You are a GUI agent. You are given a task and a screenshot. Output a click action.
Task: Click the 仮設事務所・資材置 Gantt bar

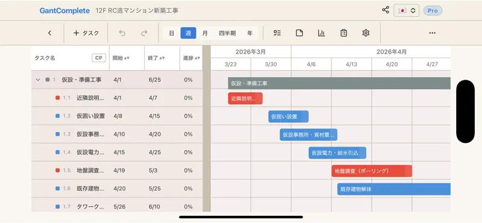click(x=308, y=135)
